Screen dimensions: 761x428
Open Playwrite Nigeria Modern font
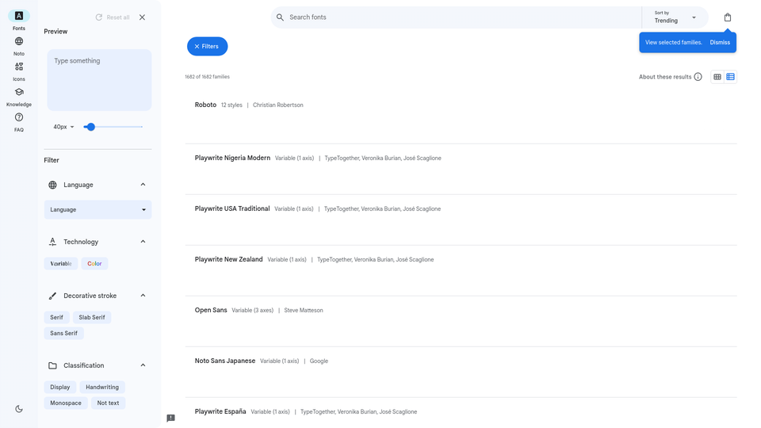coord(232,158)
